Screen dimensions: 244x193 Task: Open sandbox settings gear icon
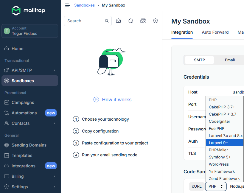[x=155, y=21]
